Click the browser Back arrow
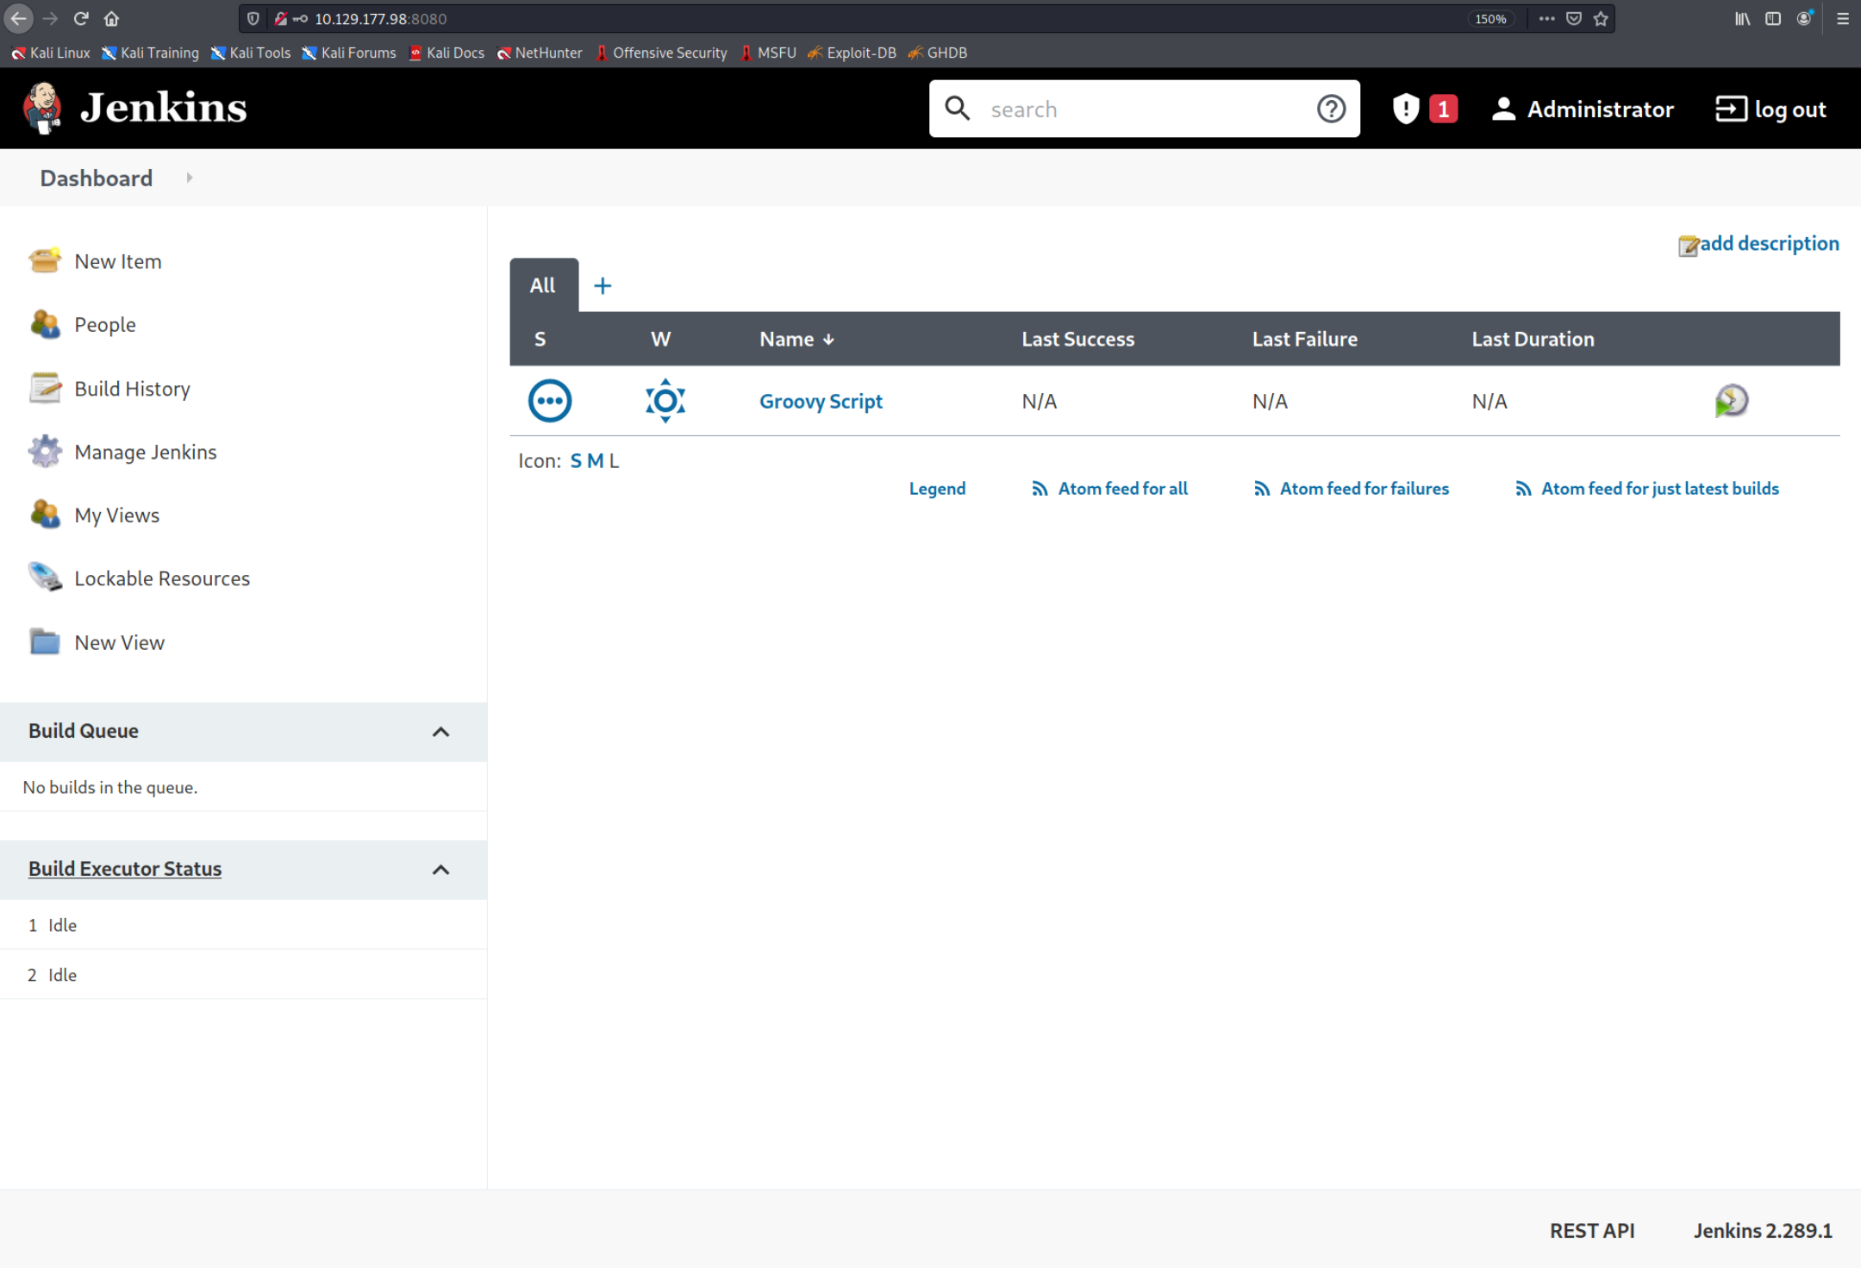This screenshot has width=1861, height=1268. click(19, 18)
